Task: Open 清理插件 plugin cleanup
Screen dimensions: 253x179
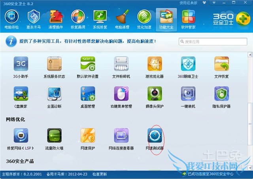Action: (x=56, y=19)
